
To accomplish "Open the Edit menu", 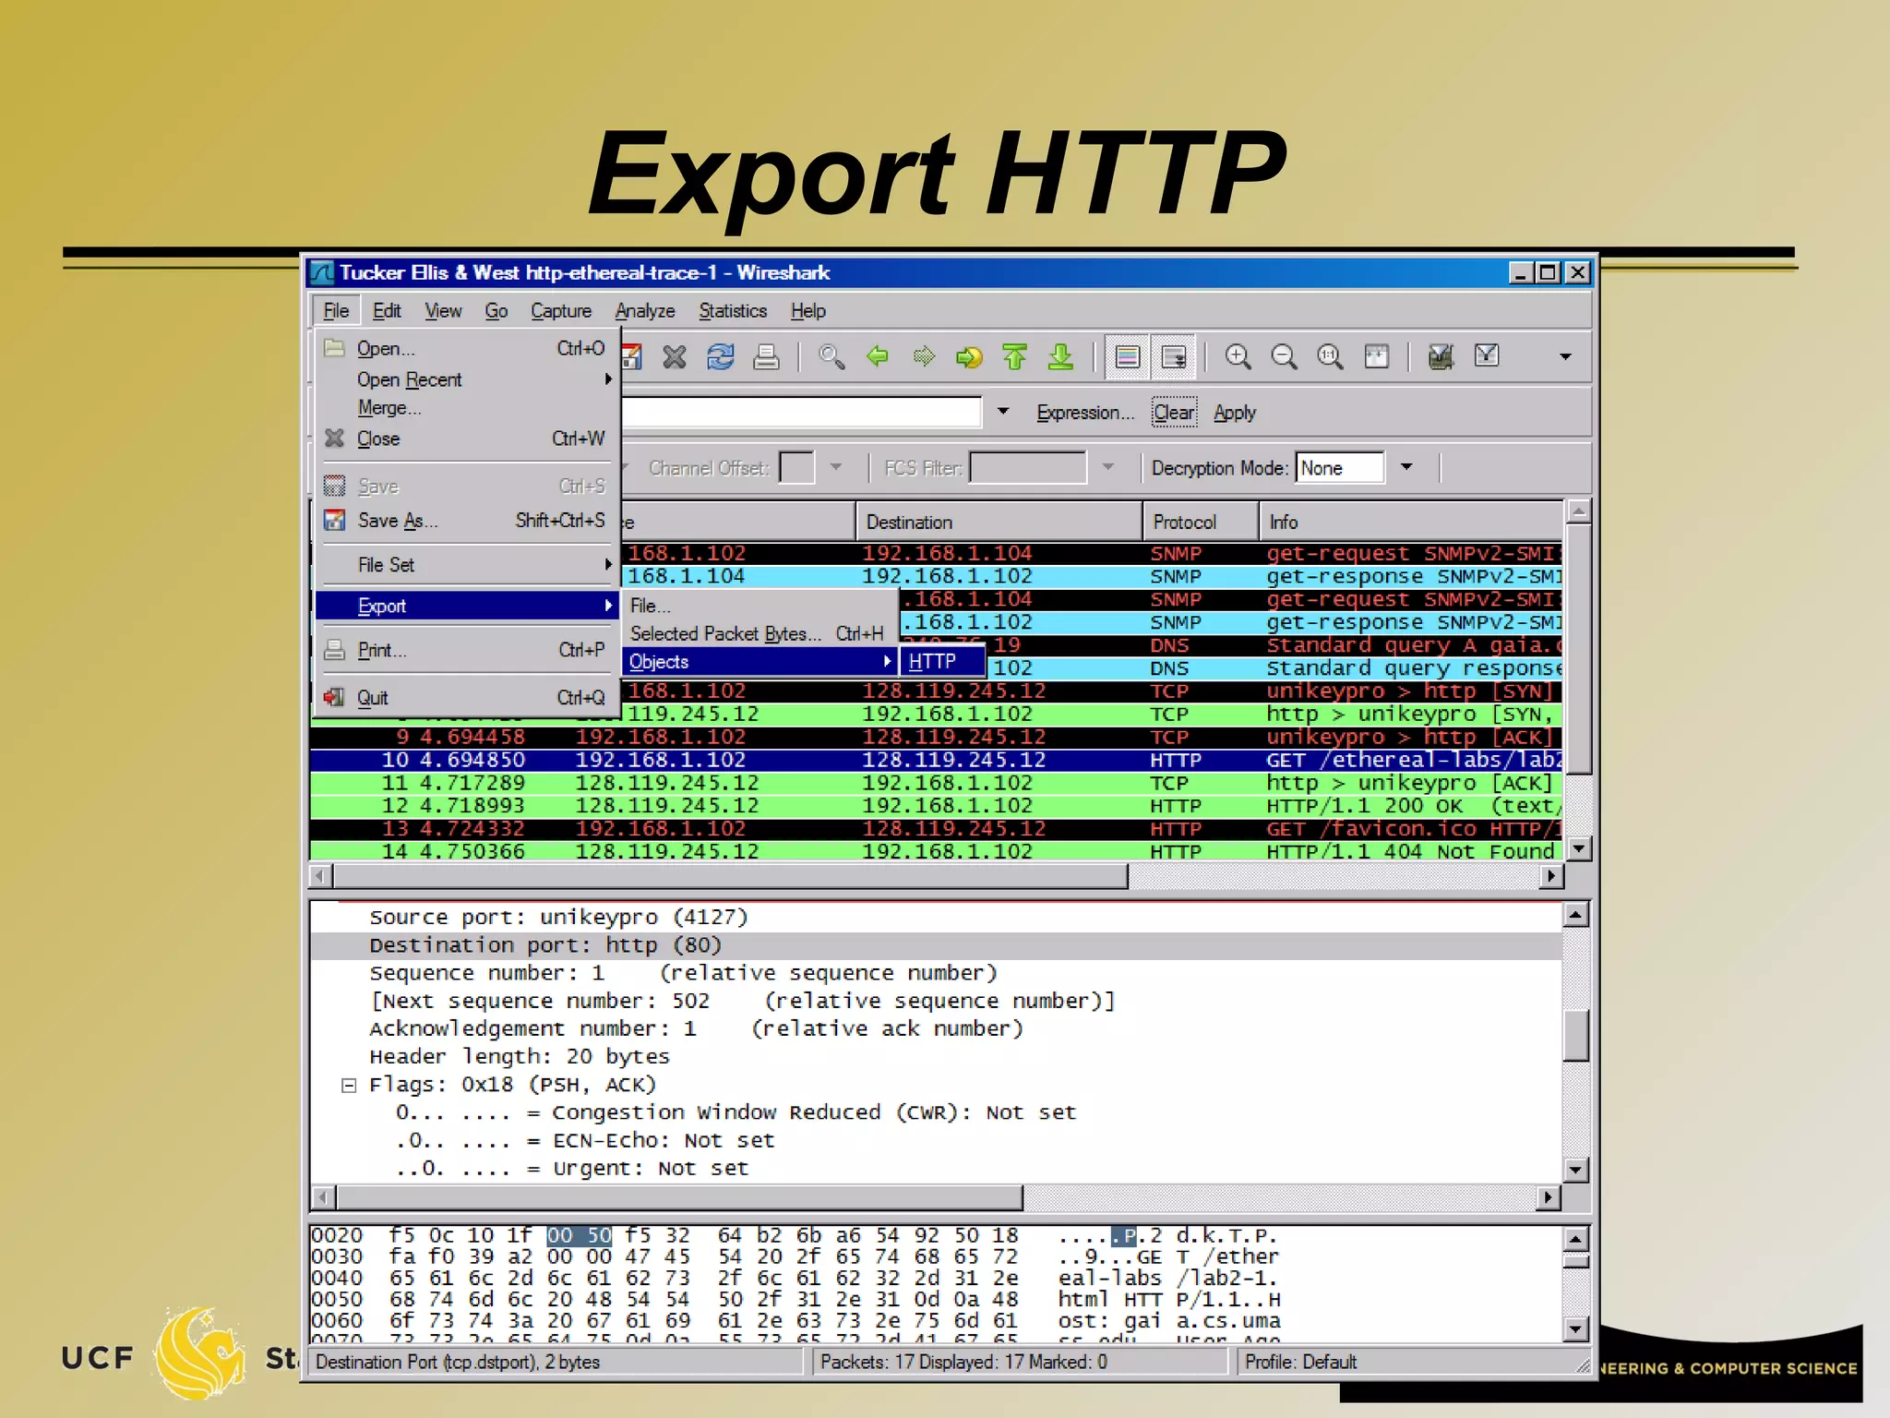I will [387, 310].
